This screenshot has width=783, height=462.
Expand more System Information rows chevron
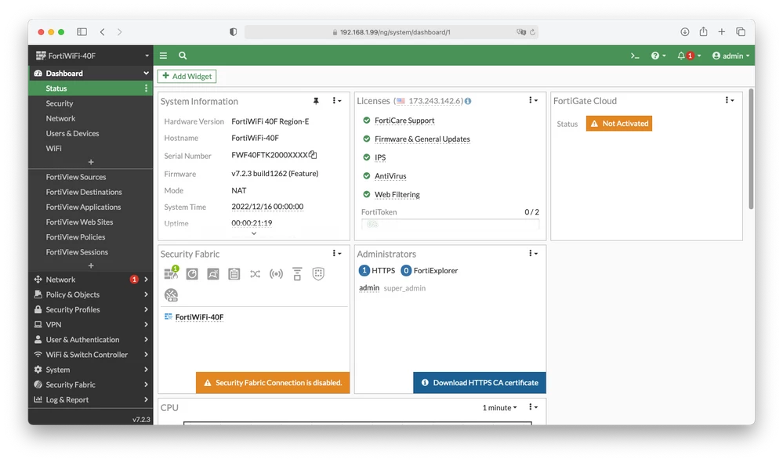[254, 233]
